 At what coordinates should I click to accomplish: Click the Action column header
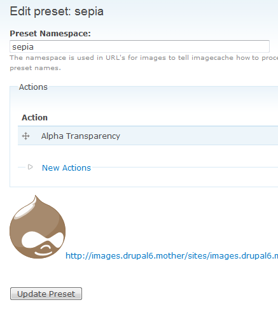(x=34, y=117)
